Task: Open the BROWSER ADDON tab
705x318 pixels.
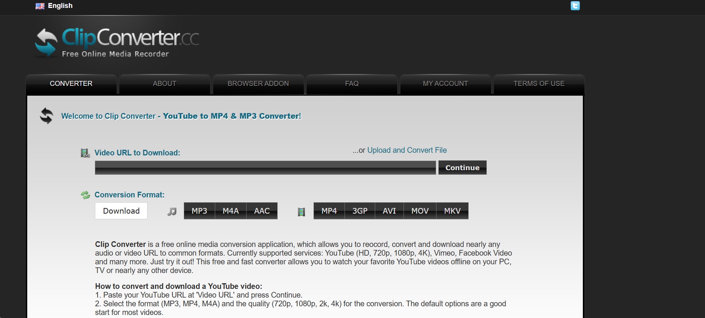Action: (x=258, y=84)
